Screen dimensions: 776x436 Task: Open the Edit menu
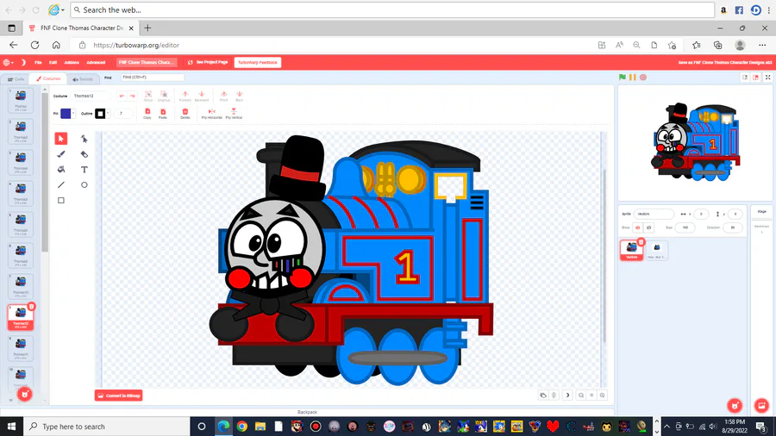pos(53,62)
